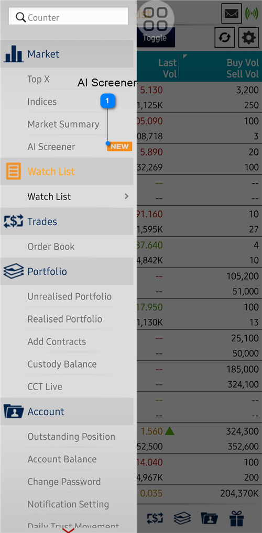
Task: Tap the portfolio layers icon in bottom bar
Action: 182,519
